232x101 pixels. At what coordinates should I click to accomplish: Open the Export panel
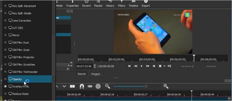tap(146, 4)
